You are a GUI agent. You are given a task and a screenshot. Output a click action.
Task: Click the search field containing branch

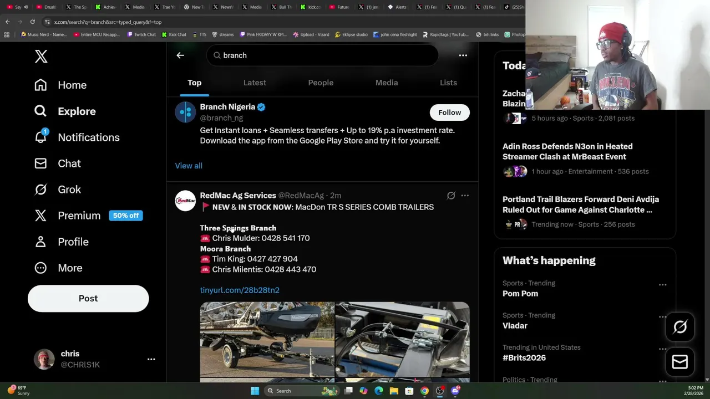322,55
